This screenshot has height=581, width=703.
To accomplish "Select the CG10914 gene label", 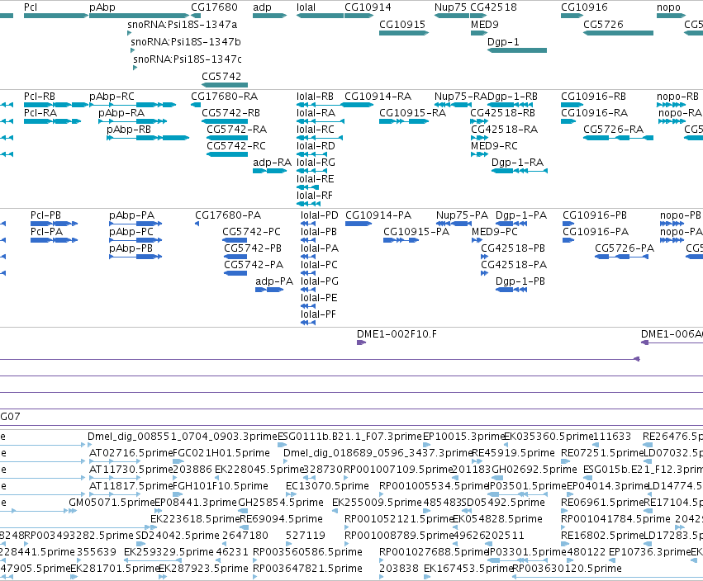I will pyautogui.click(x=368, y=7).
